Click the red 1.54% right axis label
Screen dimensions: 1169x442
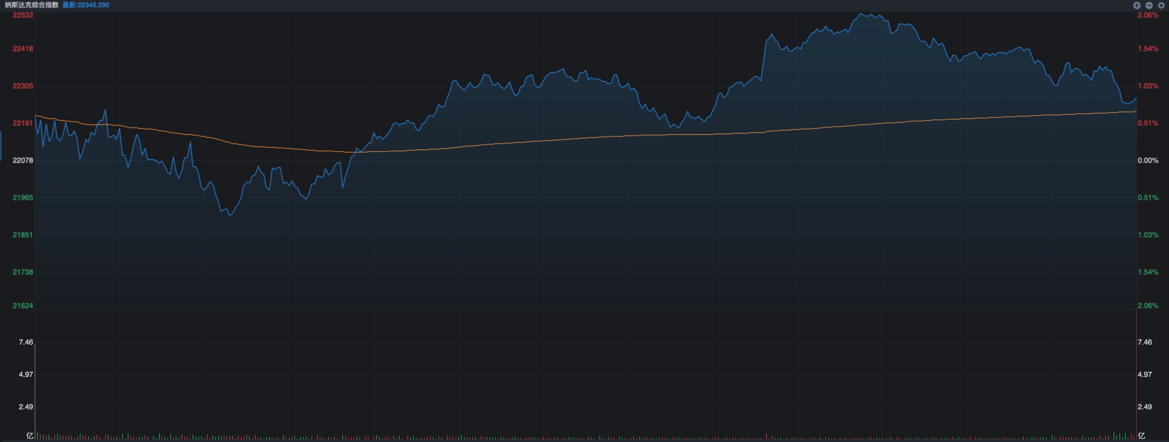pyautogui.click(x=1148, y=49)
